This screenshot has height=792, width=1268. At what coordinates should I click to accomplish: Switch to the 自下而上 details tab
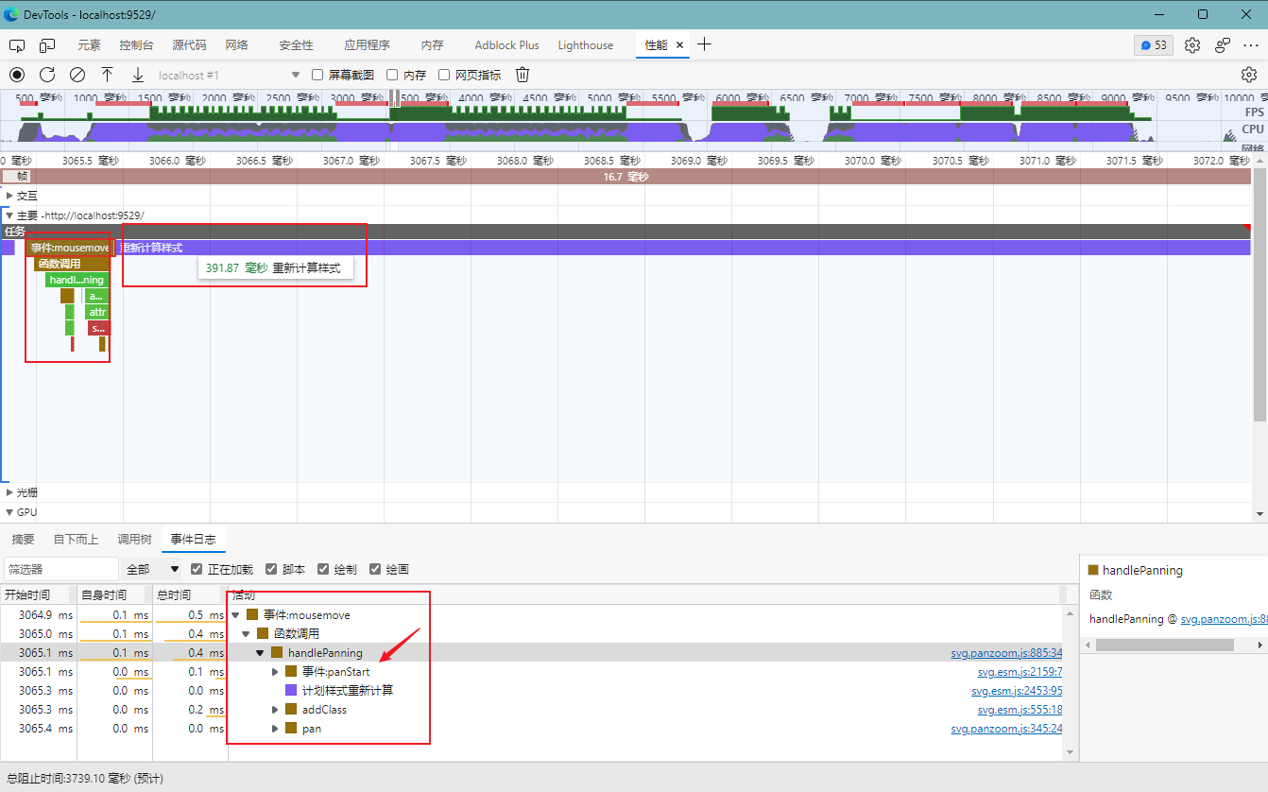click(x=76, y=539)
